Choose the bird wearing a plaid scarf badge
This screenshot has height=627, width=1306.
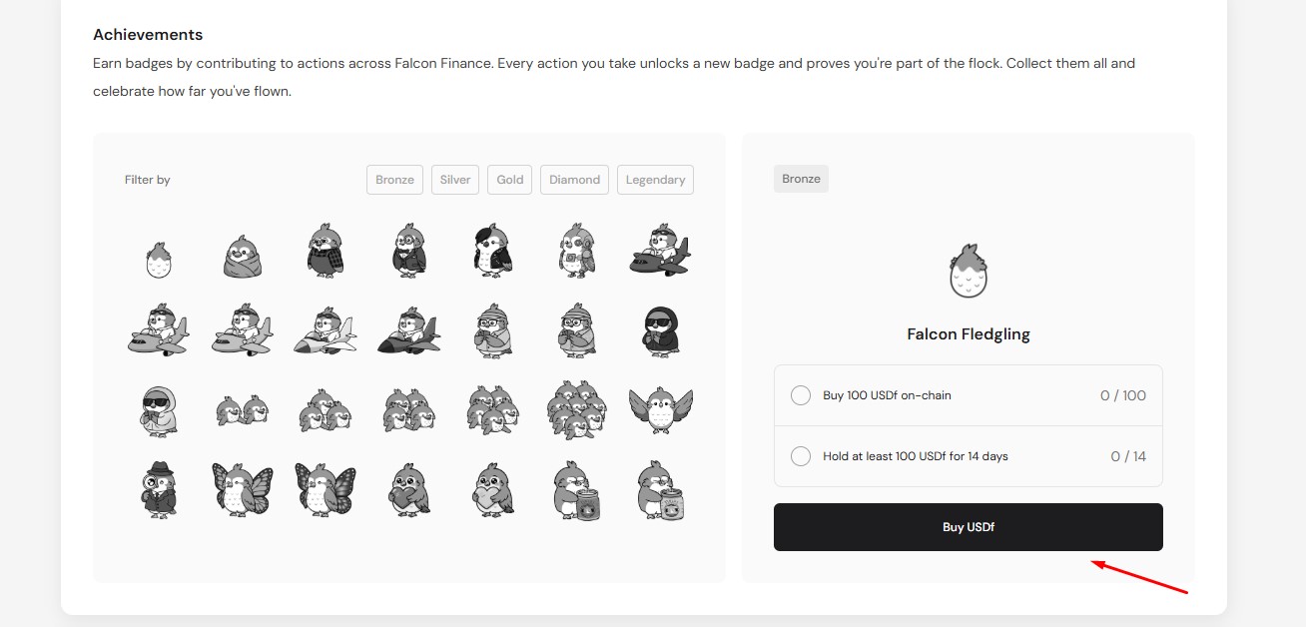[x=326, y=251]
